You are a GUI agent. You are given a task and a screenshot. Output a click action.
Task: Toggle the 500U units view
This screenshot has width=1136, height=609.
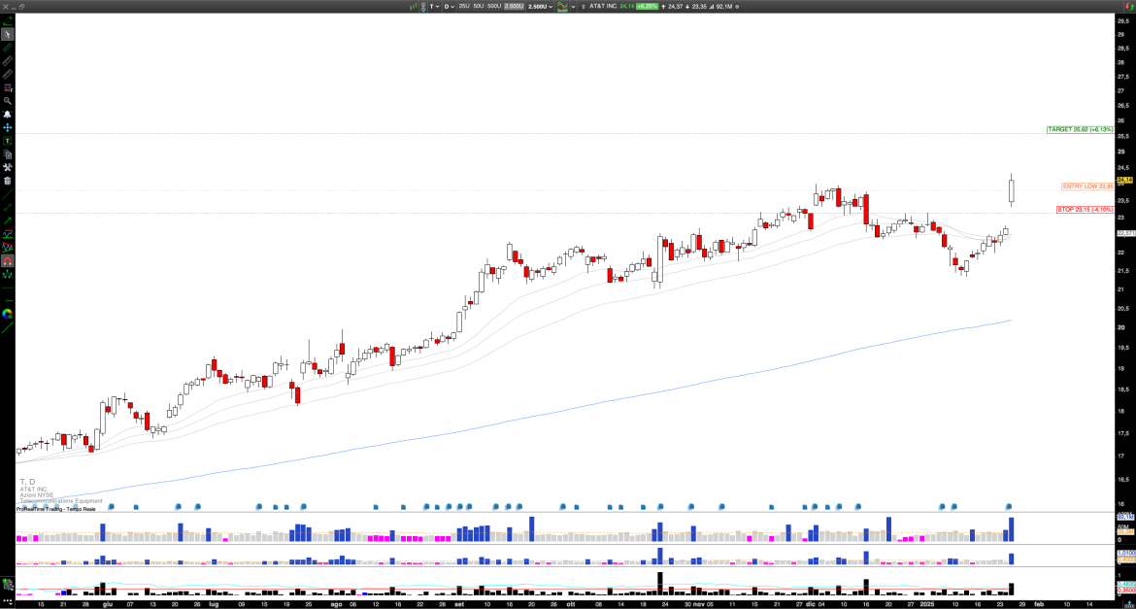click(x=494, y=7)
